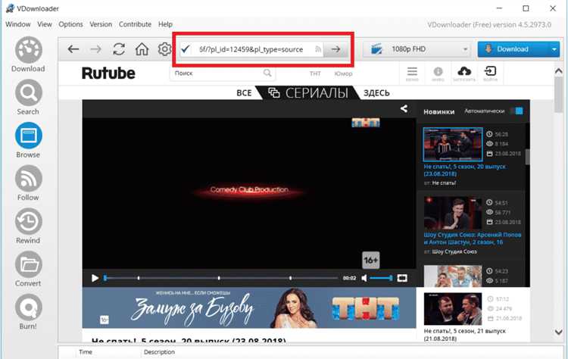Image resolution: width=568 pixels, height=359 pixels.
Task: Click the address bar URL field
Action: [x=251, y=49]
